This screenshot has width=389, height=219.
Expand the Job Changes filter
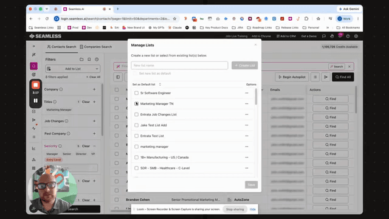click(x=94, y=121)
